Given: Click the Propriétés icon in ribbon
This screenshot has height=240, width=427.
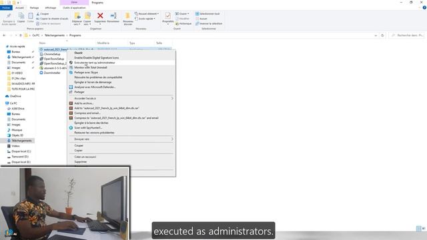Looking at the screenshot, I should [x=167, y=15].
